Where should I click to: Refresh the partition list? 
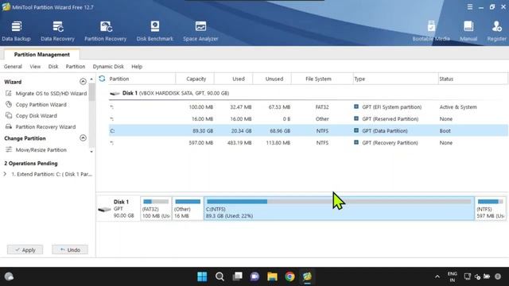coord(102,79)
